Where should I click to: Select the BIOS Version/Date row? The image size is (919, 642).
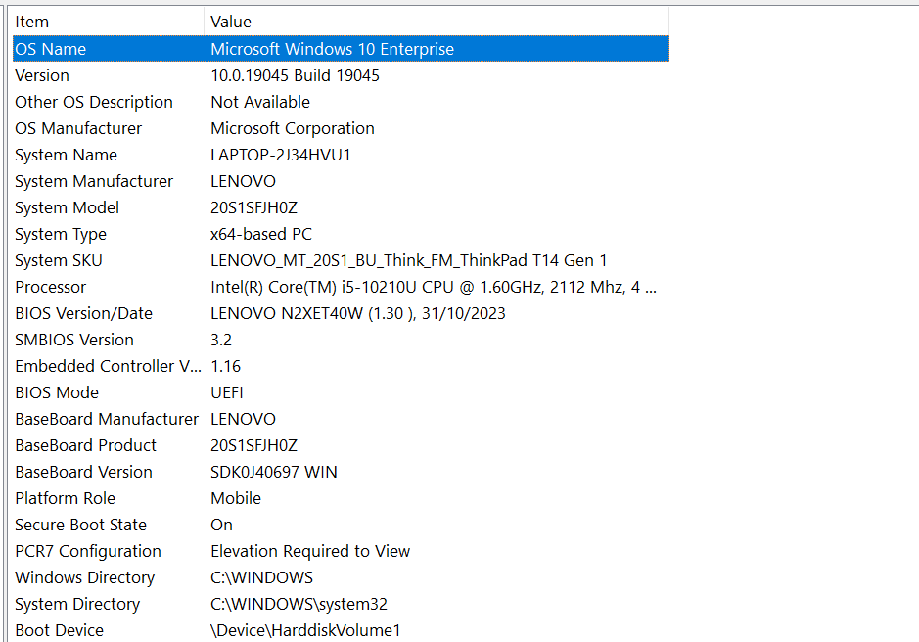[341, 313]
